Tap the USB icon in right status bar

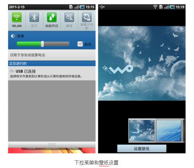click(102, 7)
